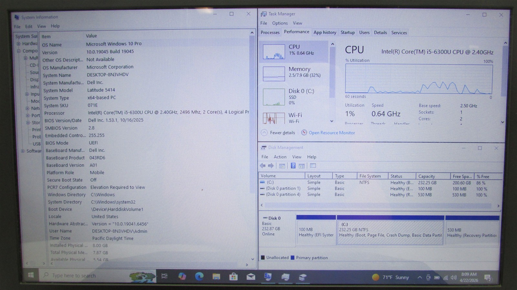The width and height of the screenshot is (517, 290).
Task: Select the (Disk 0 partition 1) volume row
Action: pos(380,188)
